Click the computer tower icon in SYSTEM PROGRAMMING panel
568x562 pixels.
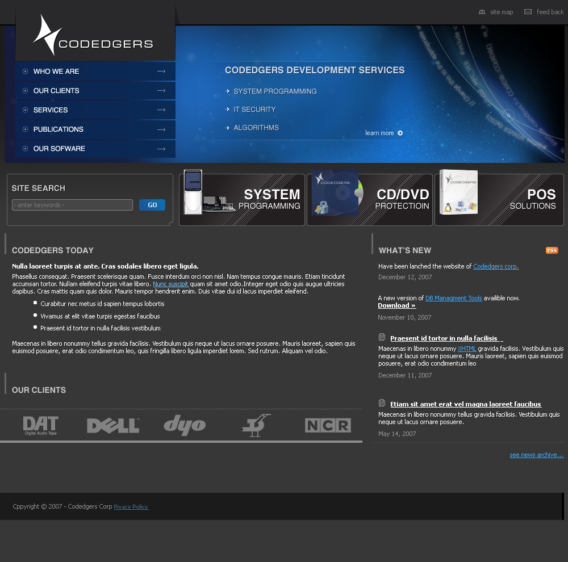click(x=193, y=193)
